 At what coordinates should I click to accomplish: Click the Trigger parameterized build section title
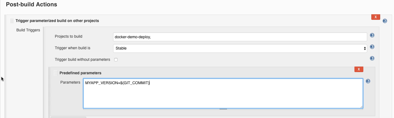[x=57, y=21]
